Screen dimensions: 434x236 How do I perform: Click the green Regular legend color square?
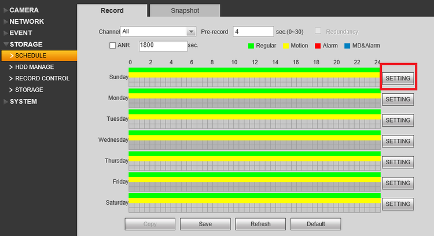coord(251,46)
